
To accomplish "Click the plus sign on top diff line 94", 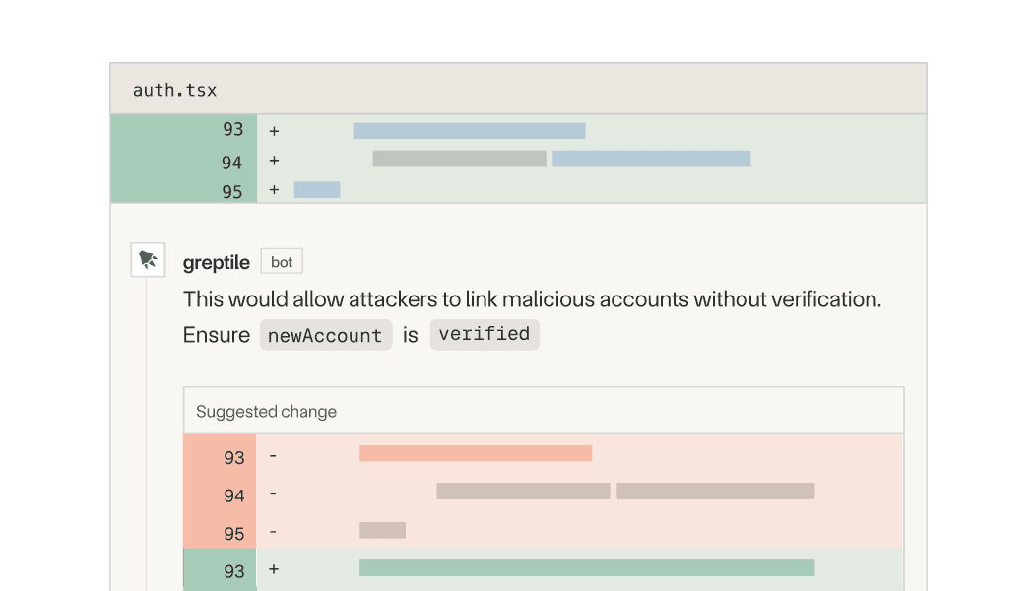I will (274, 160).
